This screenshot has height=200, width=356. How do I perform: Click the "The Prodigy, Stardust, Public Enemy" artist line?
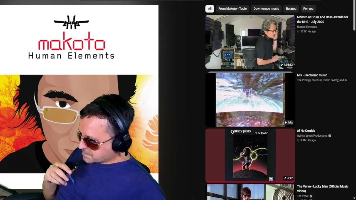click(323, 80)
